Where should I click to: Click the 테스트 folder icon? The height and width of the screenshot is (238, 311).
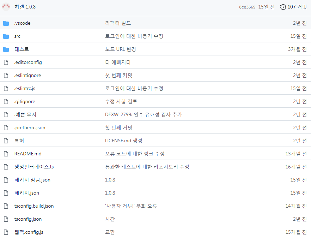click(x=6, y=49)
